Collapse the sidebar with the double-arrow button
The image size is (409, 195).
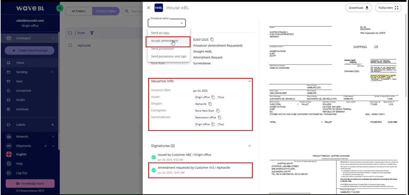tap(60, 8)
